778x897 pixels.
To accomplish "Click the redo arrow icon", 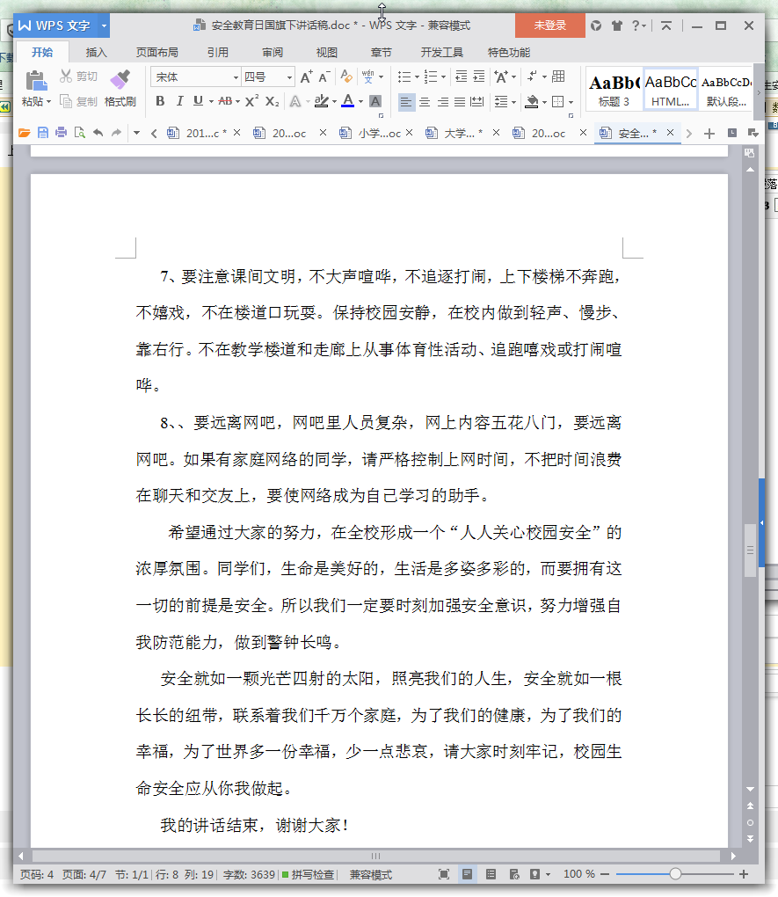I will 117,133.
